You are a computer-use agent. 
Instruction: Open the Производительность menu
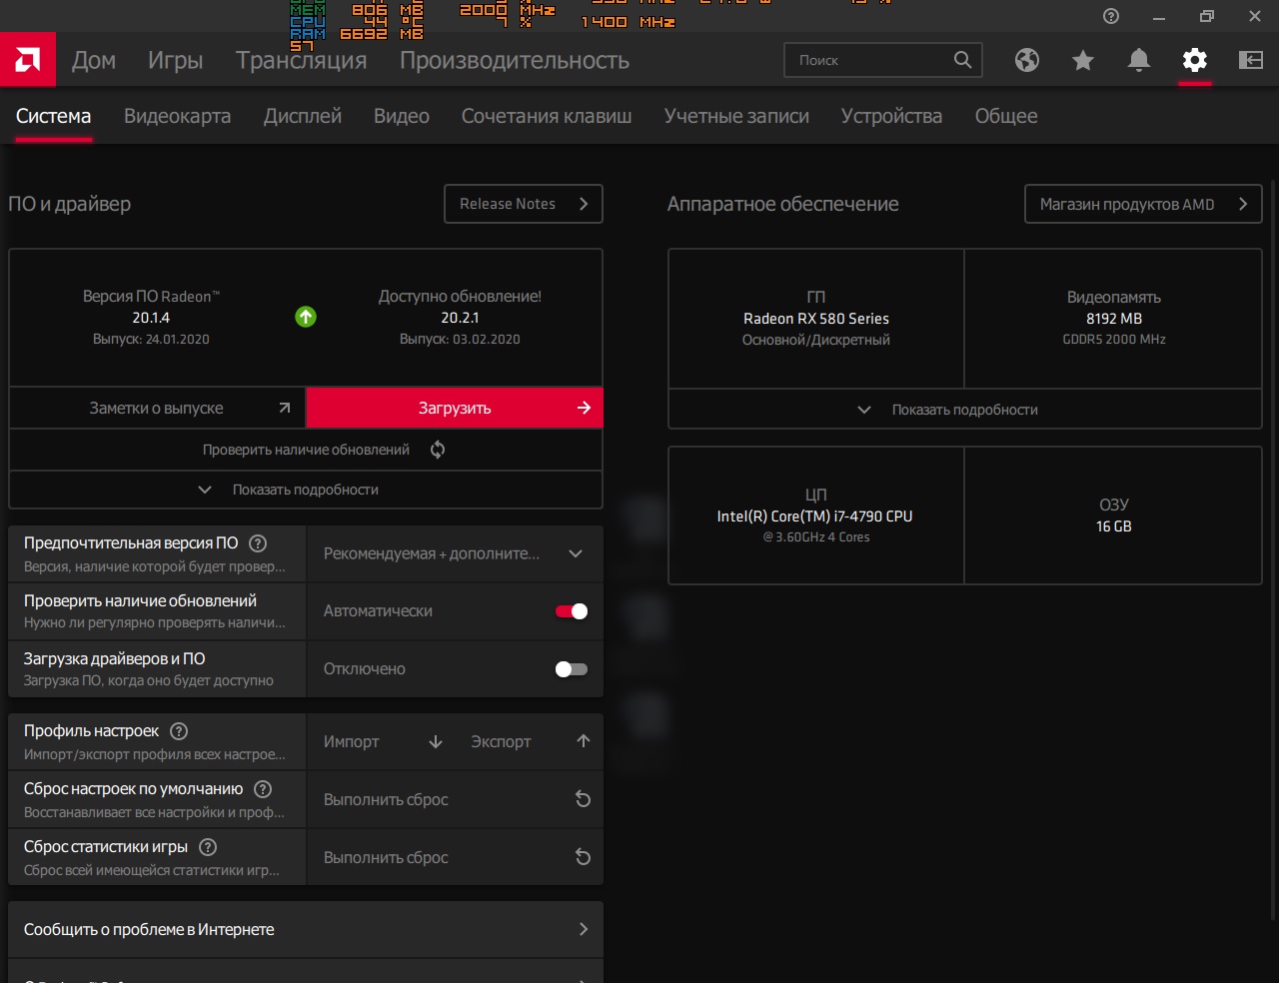point(515,60)
